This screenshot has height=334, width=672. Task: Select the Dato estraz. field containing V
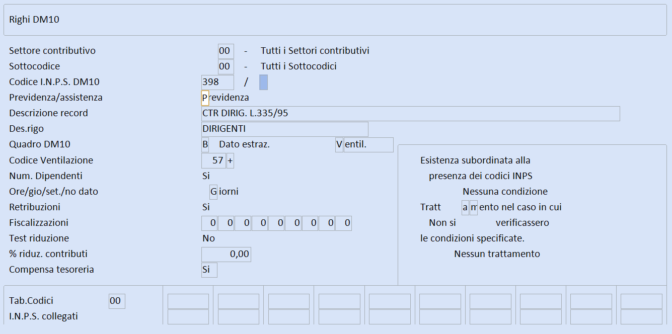339,144
